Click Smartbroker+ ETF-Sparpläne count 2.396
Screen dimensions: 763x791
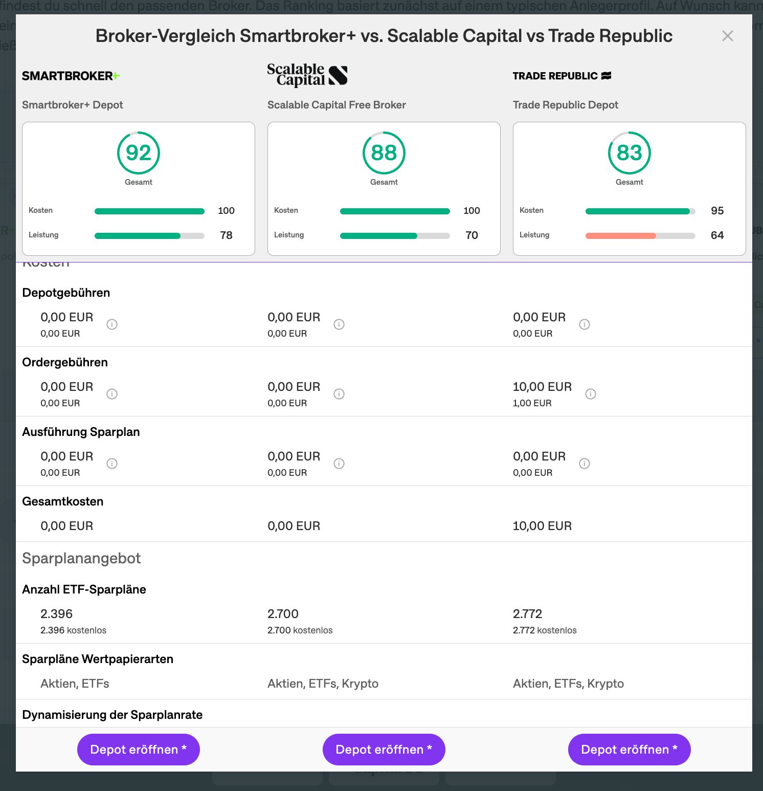click(57, 614)
